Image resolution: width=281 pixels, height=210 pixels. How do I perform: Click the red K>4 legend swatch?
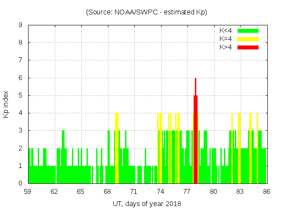click(x=248, y=47)
